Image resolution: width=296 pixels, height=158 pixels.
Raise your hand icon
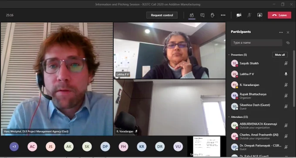click(x=212, y=15)
